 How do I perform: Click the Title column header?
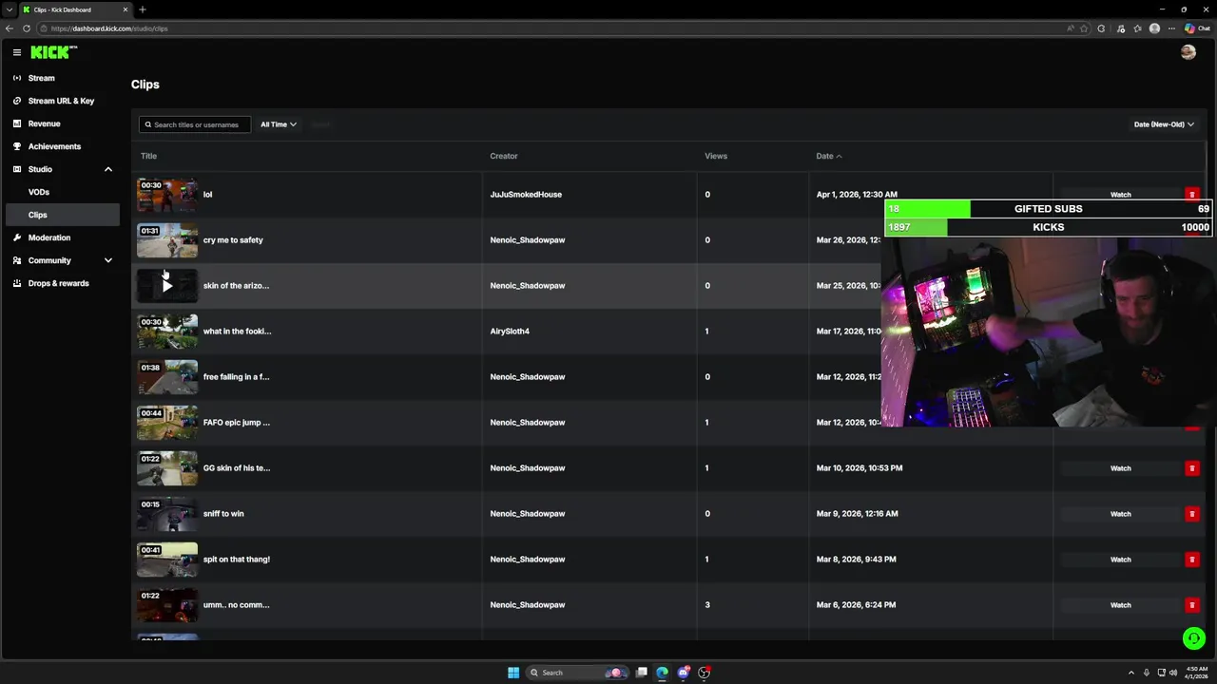click(x=148, y=156)
